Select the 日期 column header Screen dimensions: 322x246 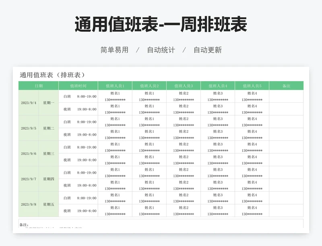(39, 85)
